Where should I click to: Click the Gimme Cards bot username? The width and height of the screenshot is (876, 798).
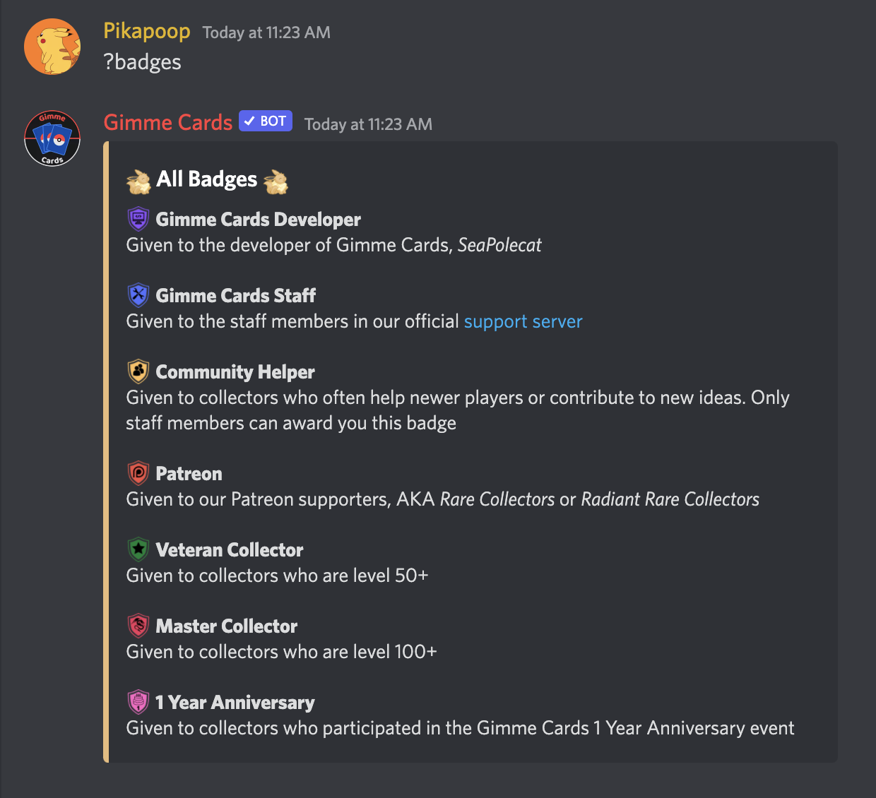pos(167,122)
